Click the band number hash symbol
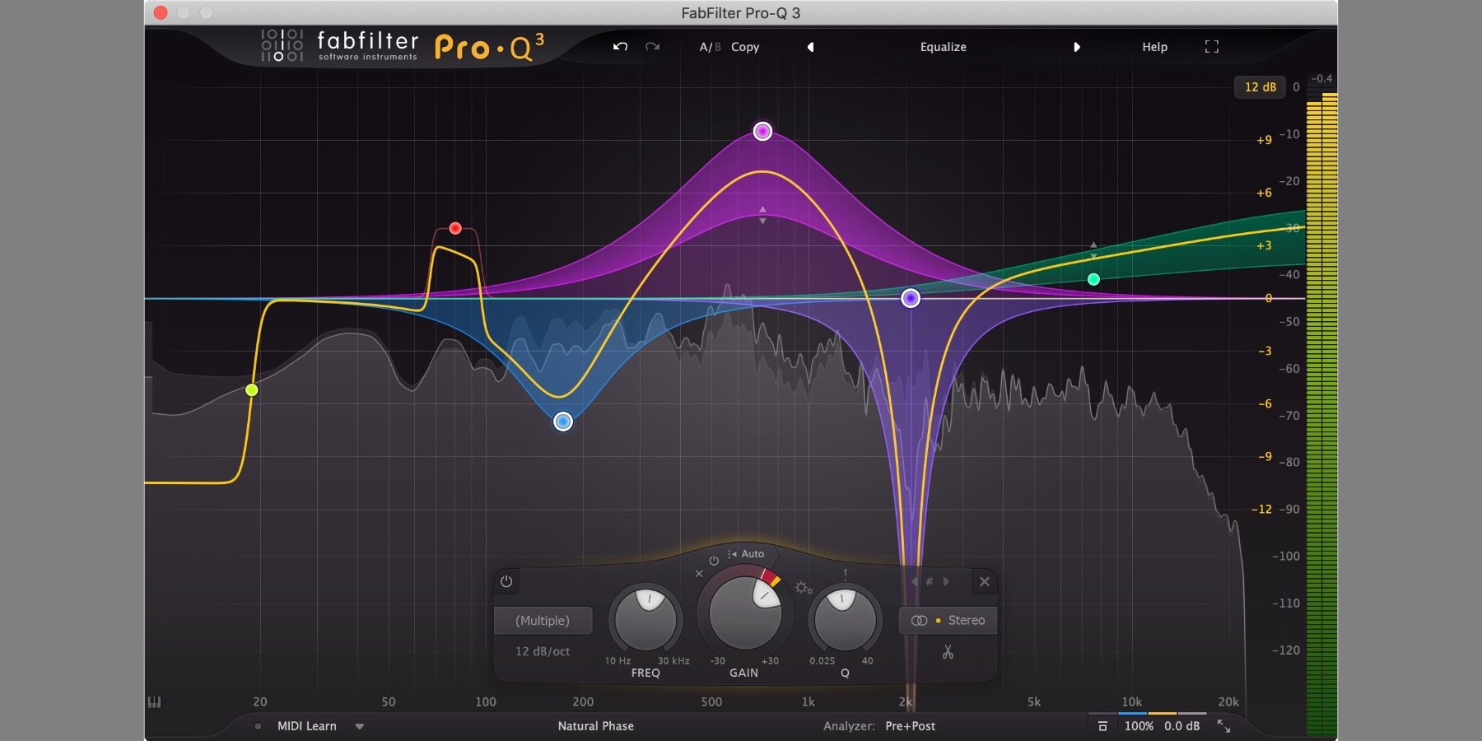The height and width of the screenshot is (741, 1482). click(x=930, y=581)
